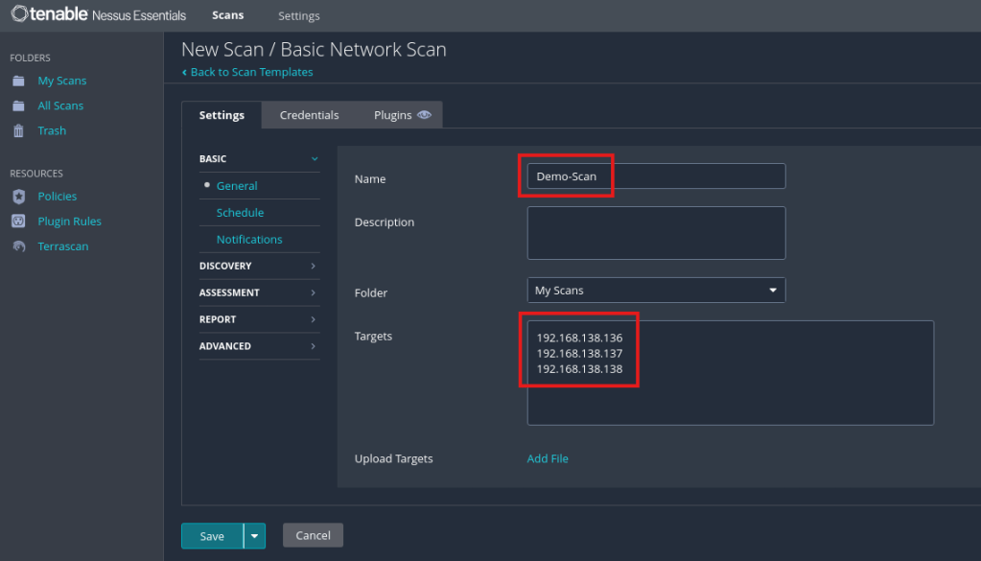981x561 pixels.
Task: Click into the Description text field
Action: (x=656, y=233)
